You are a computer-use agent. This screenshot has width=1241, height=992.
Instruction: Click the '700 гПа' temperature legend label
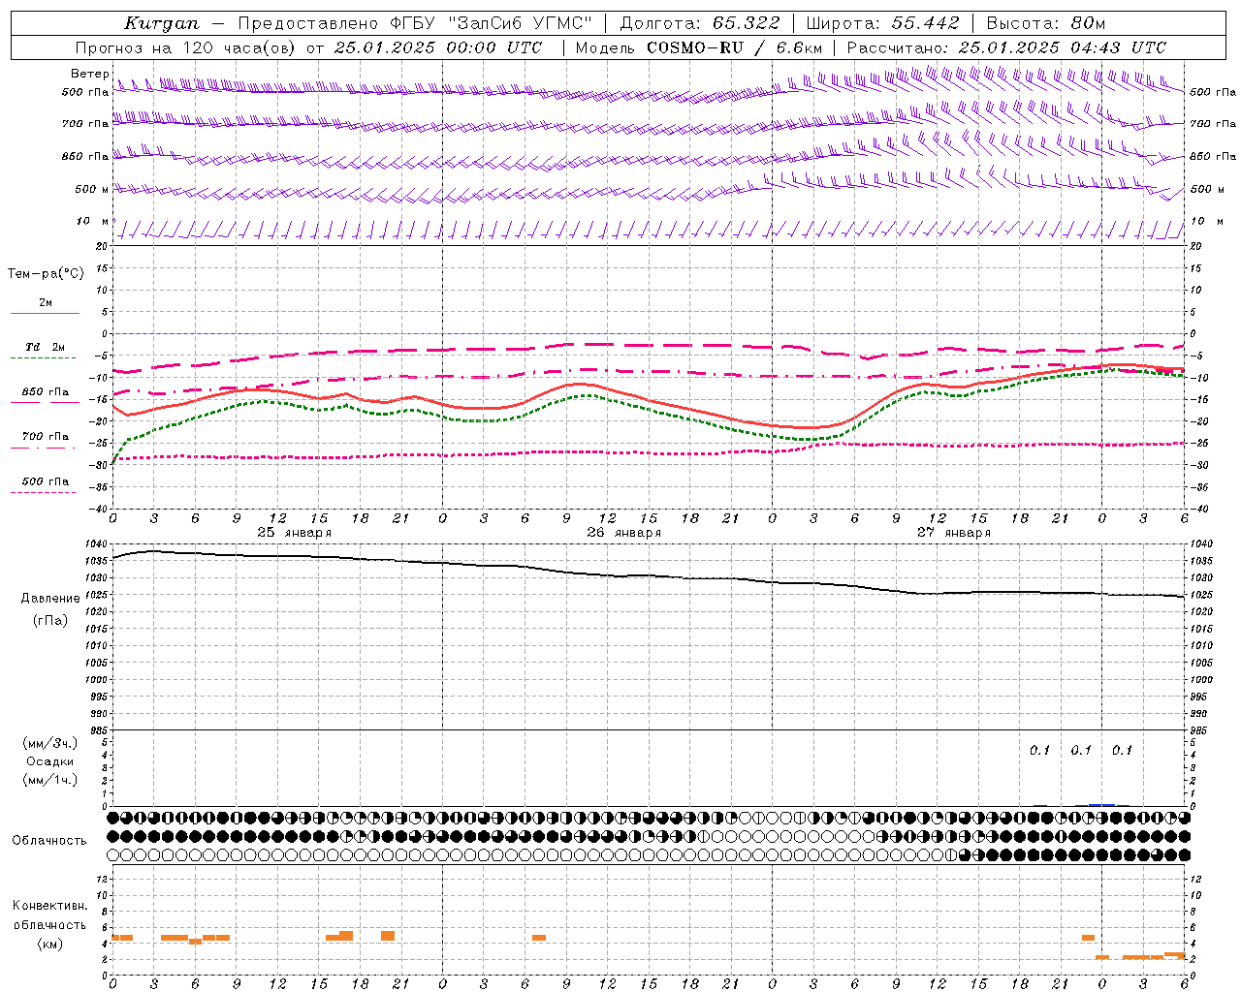pos(45,437)
